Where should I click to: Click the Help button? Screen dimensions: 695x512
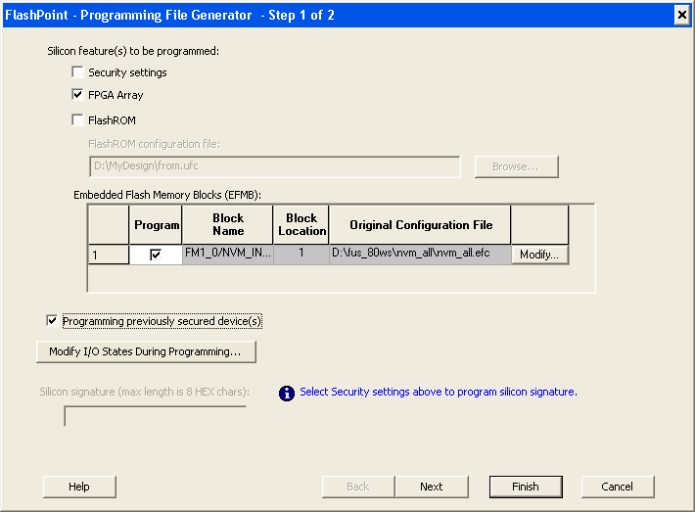click(x=79, y=487)
